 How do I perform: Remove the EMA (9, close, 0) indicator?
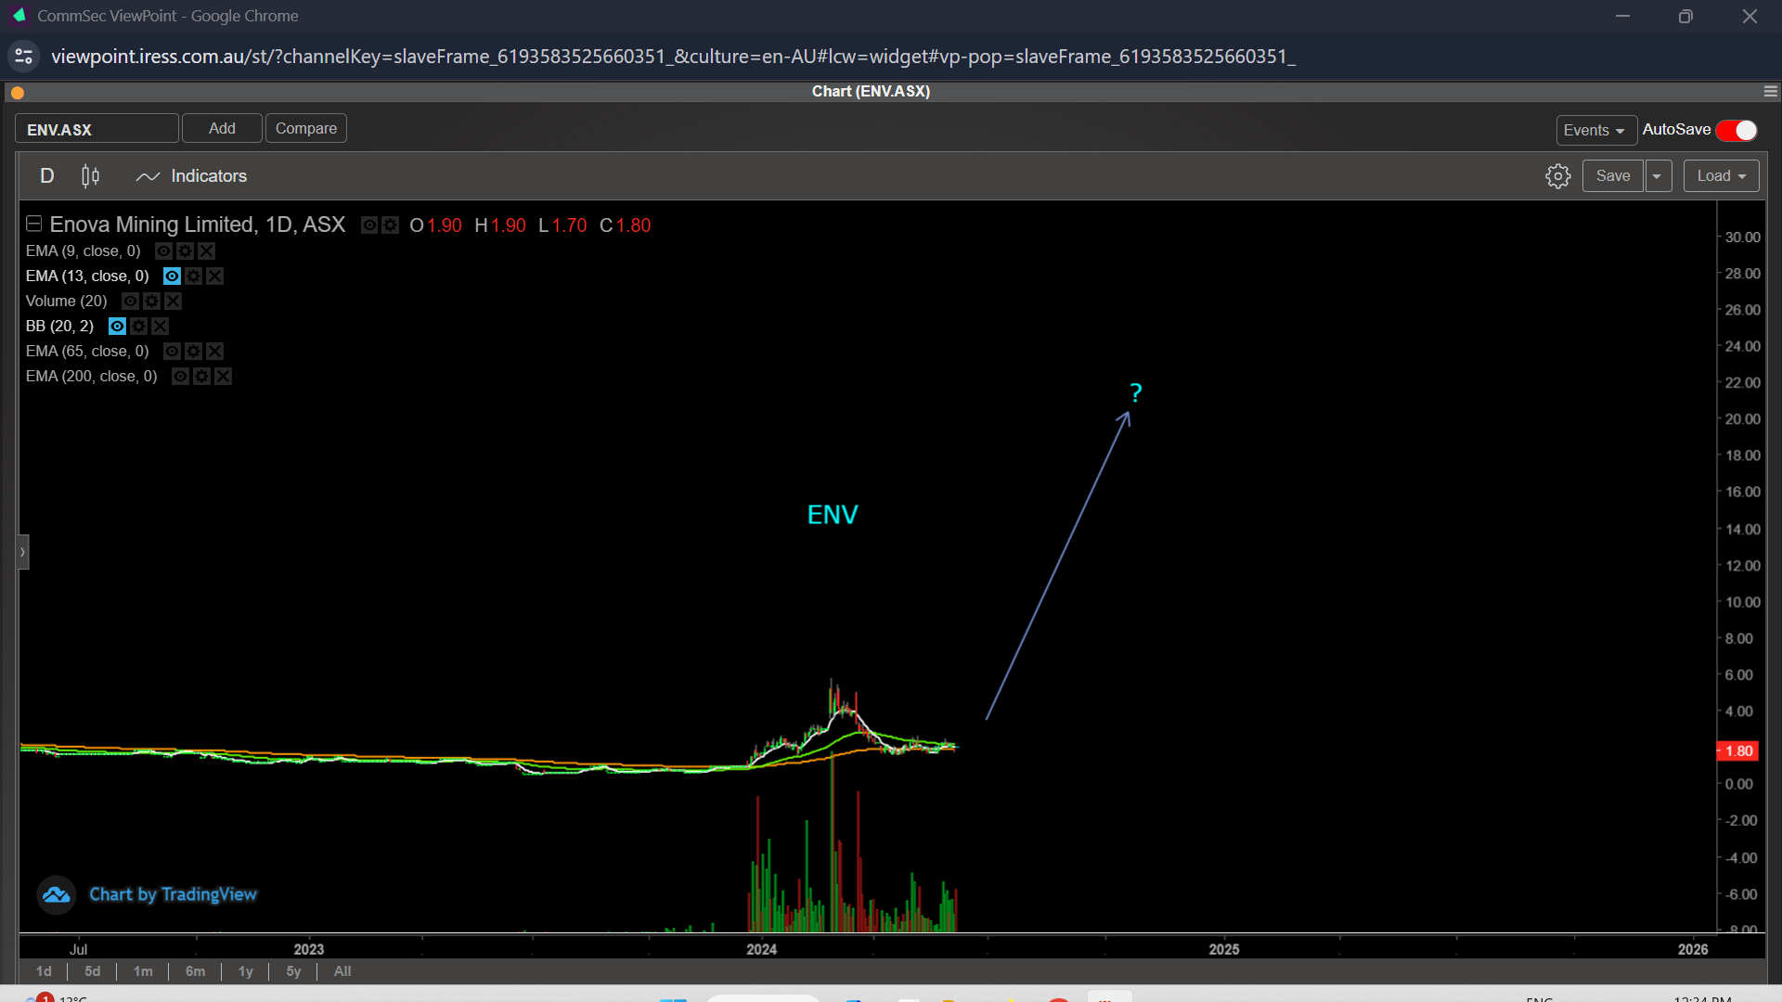(206, 250)
